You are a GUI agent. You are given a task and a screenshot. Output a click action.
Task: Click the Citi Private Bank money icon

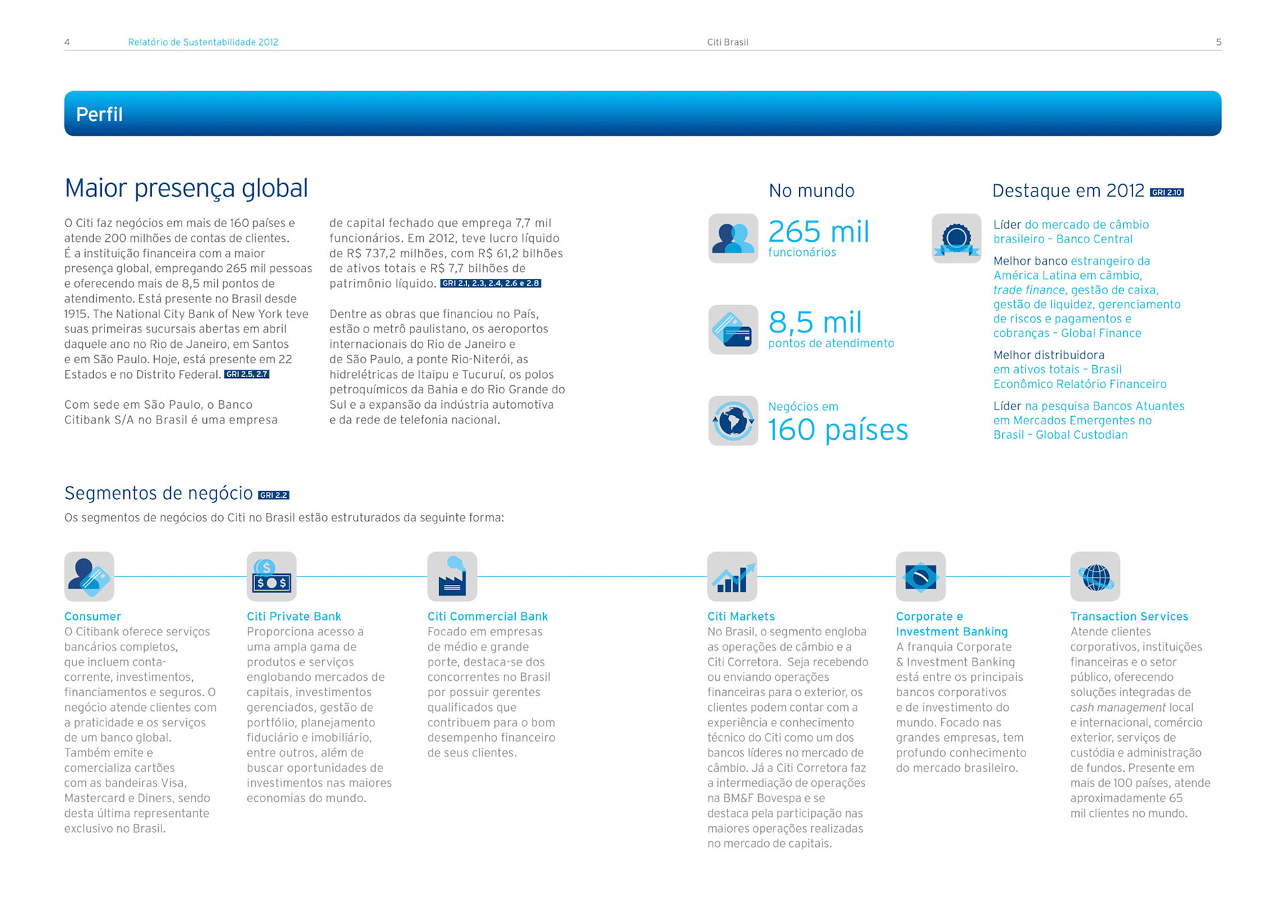[x=271, y=576]
